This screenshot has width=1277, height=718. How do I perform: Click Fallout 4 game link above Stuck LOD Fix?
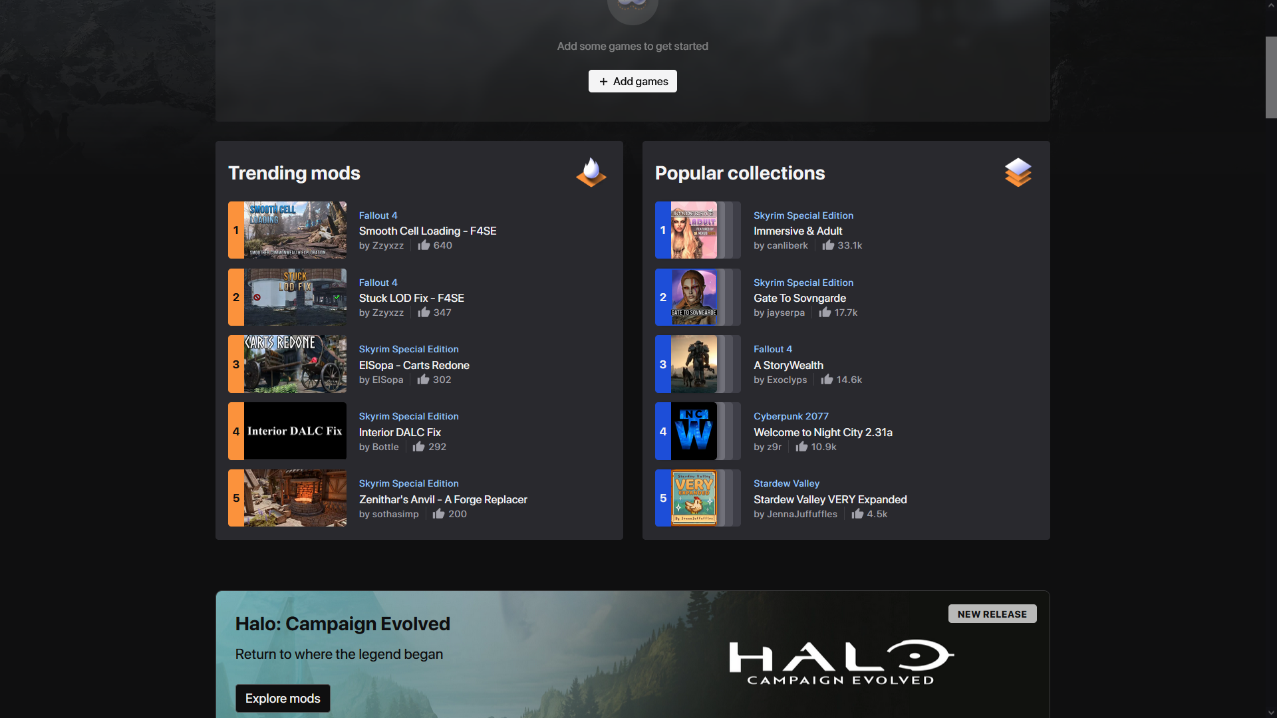click(x=378, y=283)
